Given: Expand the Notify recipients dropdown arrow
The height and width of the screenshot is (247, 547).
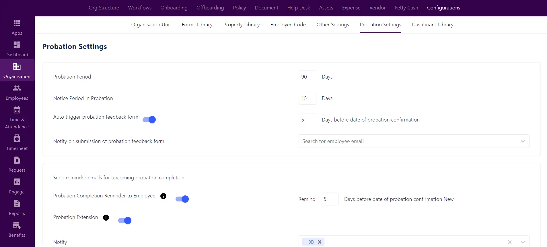Looking at the screenshot, I should tap(523, 242).
